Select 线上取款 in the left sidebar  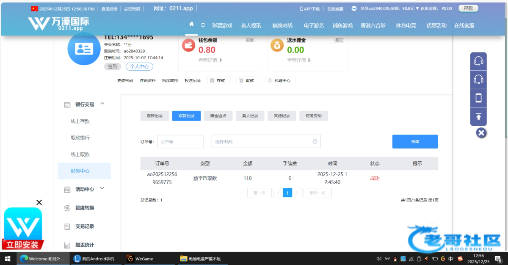[x=80, y=155]
